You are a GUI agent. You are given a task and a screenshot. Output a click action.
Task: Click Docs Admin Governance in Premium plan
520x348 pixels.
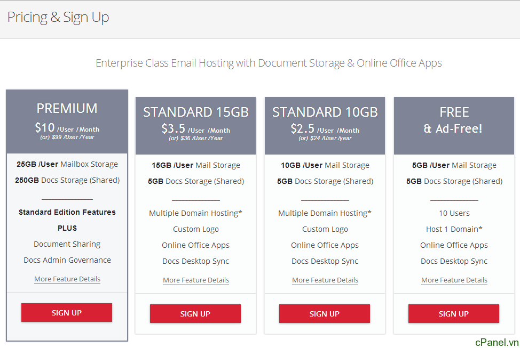[67, 260]
